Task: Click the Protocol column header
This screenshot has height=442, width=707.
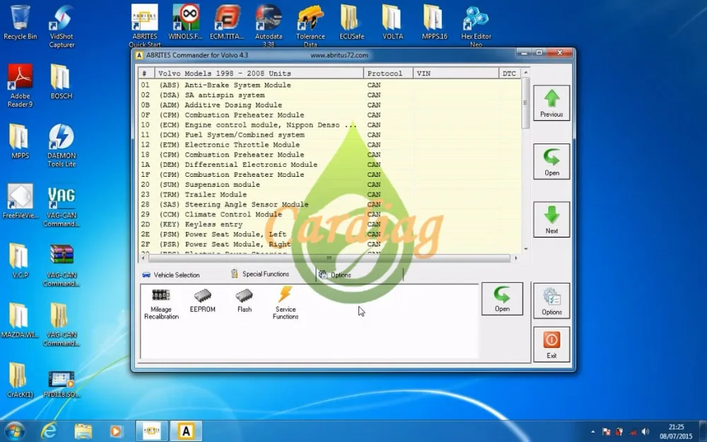Action: (388, 73)
